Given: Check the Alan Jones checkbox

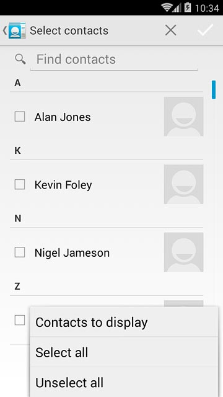Looking at the screenshot, I should [20, 117].
